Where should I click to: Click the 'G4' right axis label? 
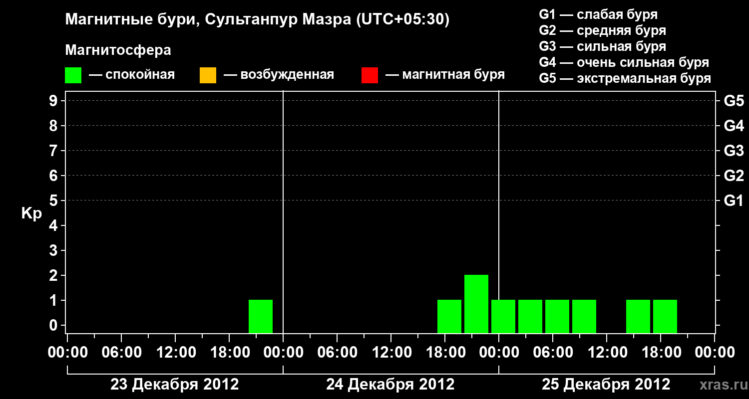[734, 126]
